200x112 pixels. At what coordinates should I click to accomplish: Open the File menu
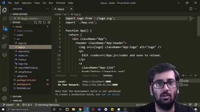pyautogui.click(x=10, y=3)
